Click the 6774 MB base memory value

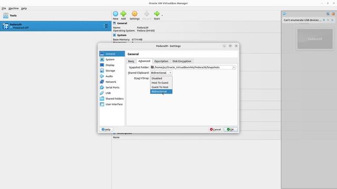click(137, 40)
